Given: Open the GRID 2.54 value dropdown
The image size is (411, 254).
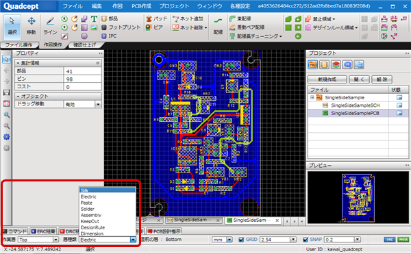Looking at the screenshot, I should coord(293,240).
